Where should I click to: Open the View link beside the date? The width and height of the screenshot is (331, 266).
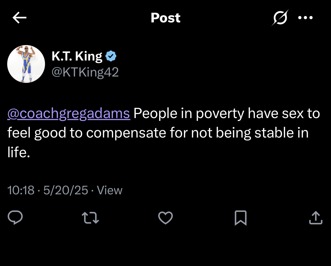pos(110,190)
